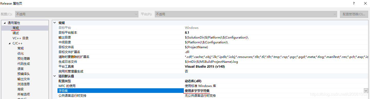Close the Release 属性页 dialog
The height and width of the screenshot is (99, 370).
coord(365,3)
